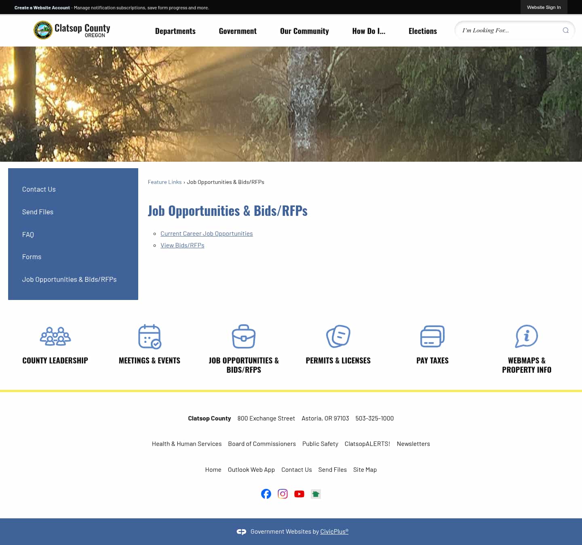Click the Website Sign In button

click(544, 7)
